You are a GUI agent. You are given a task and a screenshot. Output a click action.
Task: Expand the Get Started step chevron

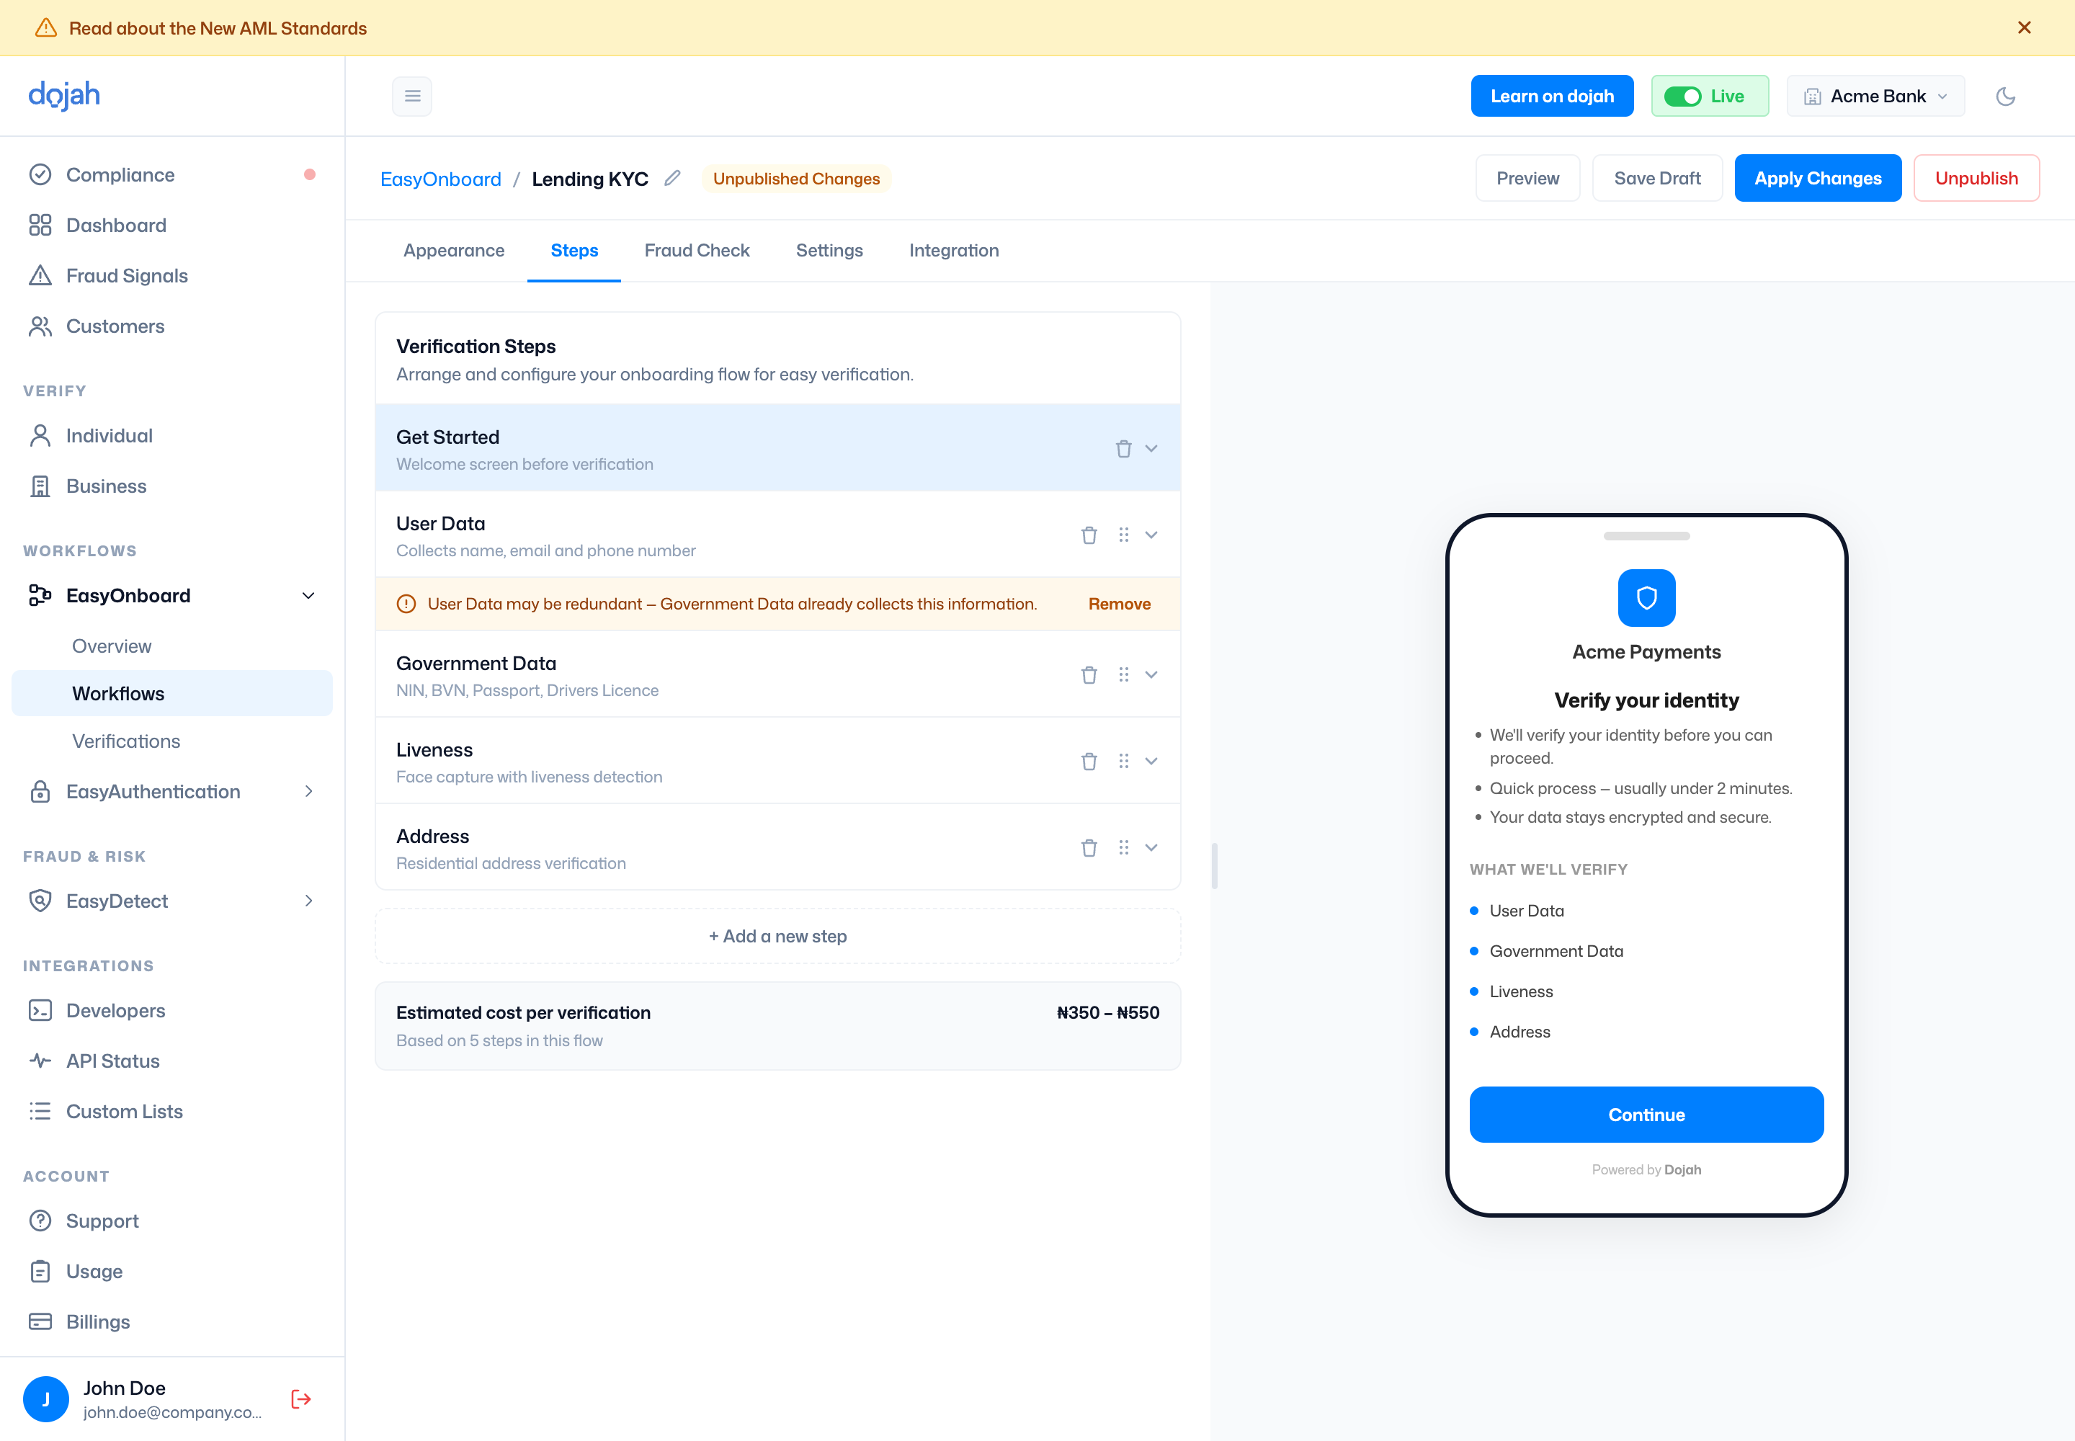pyautogui.click(x=1151, y=448)
